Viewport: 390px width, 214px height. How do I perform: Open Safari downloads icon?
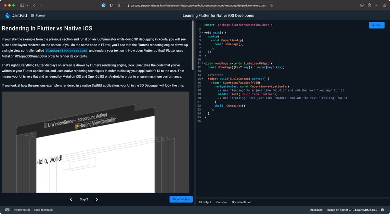[362, 6]
